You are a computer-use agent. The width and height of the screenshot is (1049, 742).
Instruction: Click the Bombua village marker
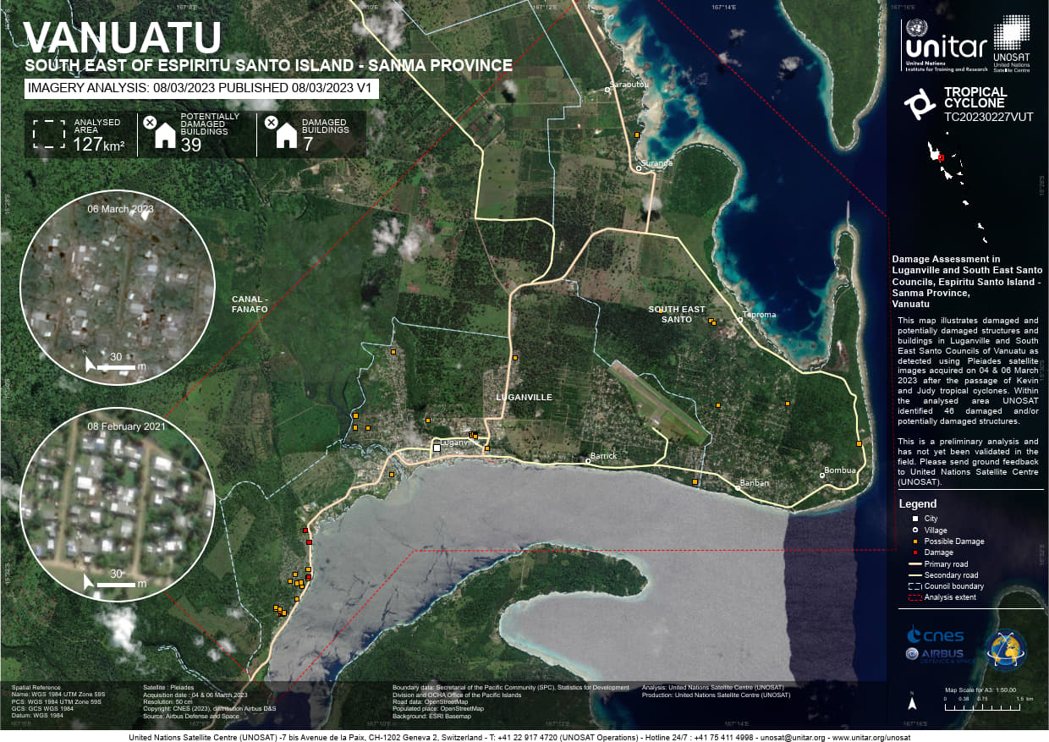(821, 475)
